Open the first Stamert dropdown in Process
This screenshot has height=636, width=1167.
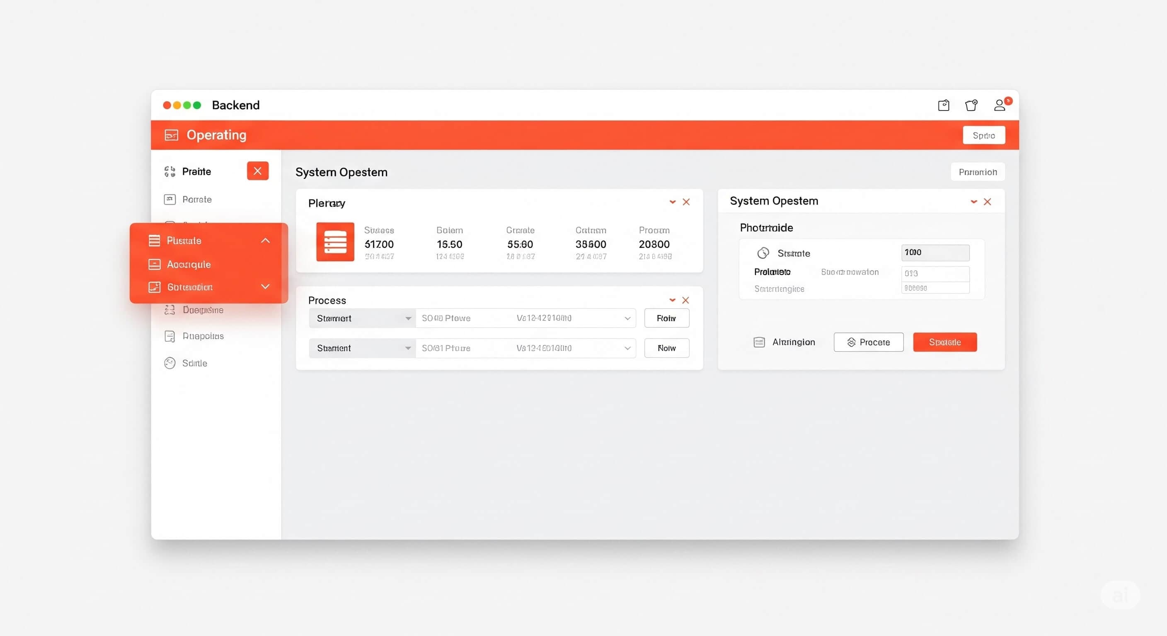362,318
